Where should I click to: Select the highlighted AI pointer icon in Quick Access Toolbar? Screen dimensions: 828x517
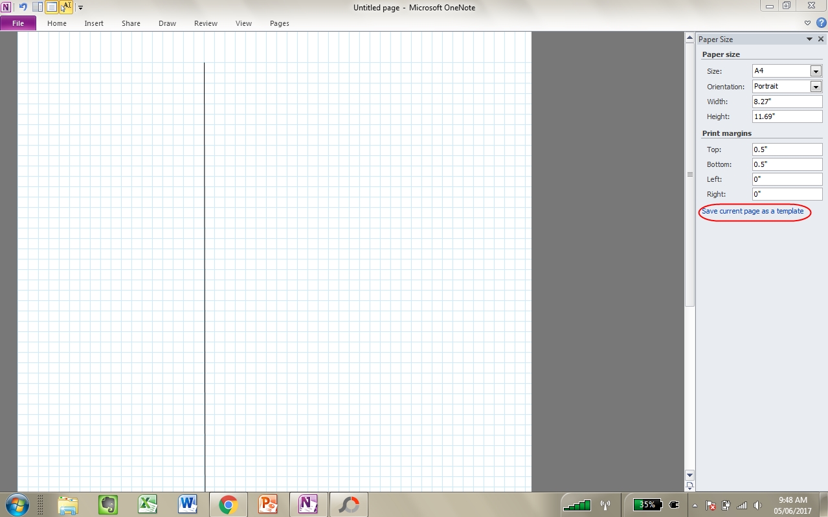pyautogui.click(x=65, y=6)
